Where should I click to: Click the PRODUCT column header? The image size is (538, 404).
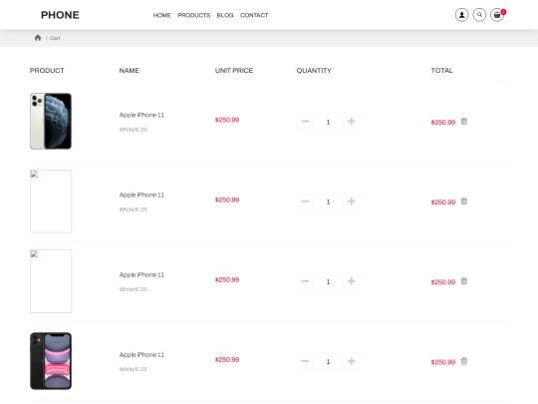47,71
